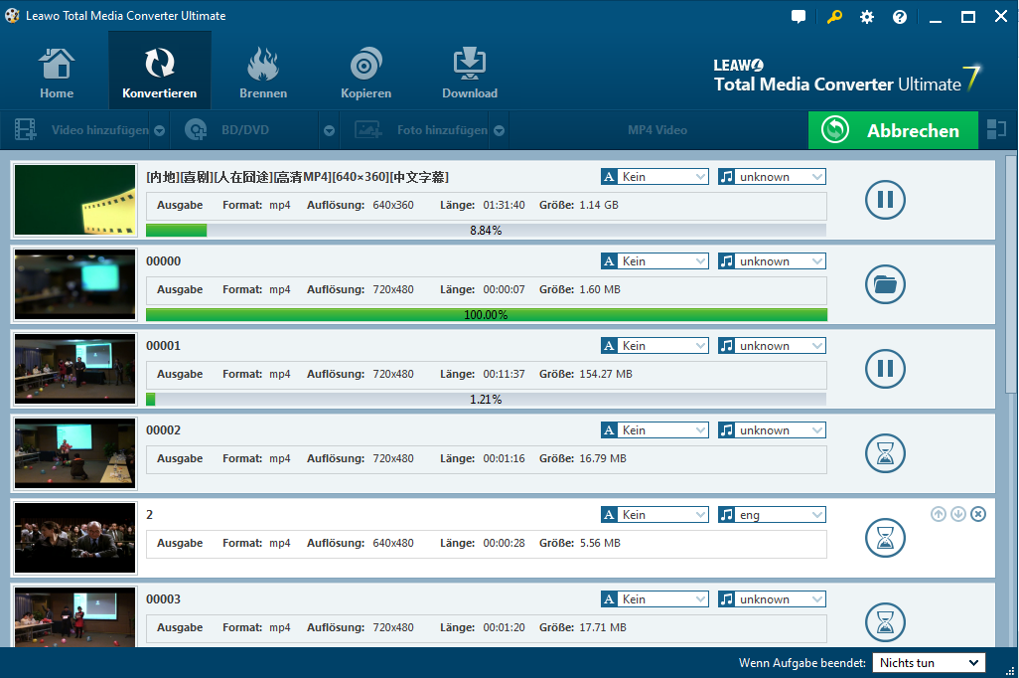The image size is (1019, 678).
Task: Remove video 2 from the list
Action: click(978, 514)
